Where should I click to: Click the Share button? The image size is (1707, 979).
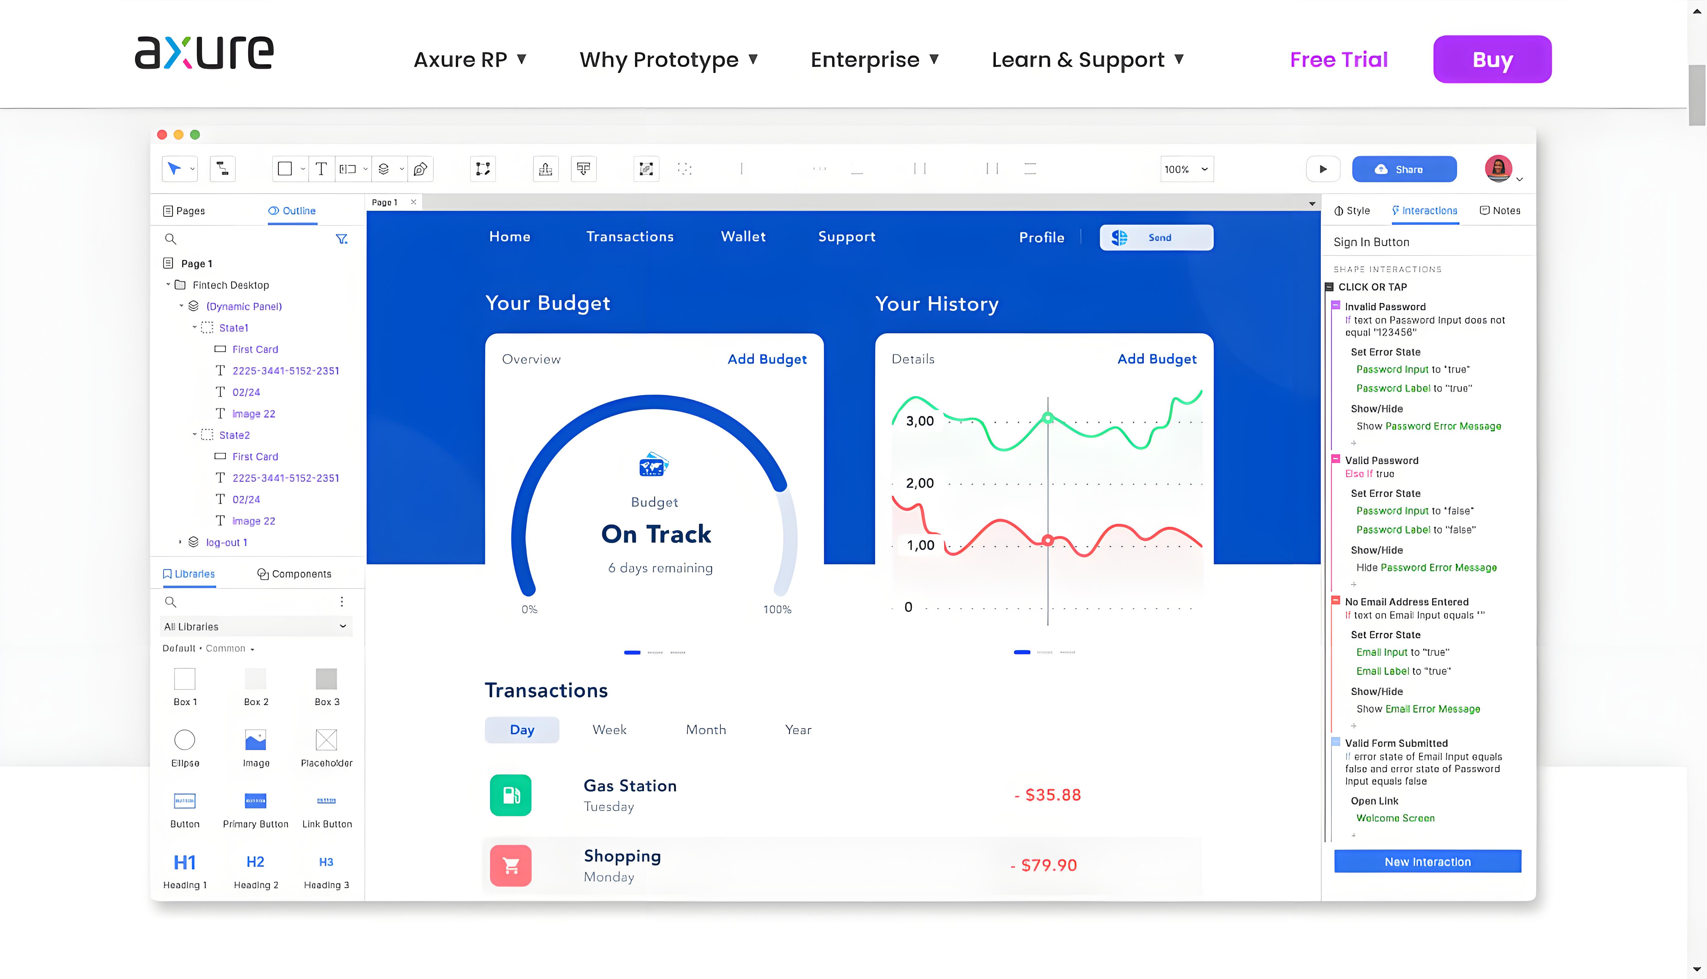1403,169
